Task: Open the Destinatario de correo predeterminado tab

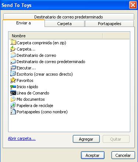Action: [68, 17]
